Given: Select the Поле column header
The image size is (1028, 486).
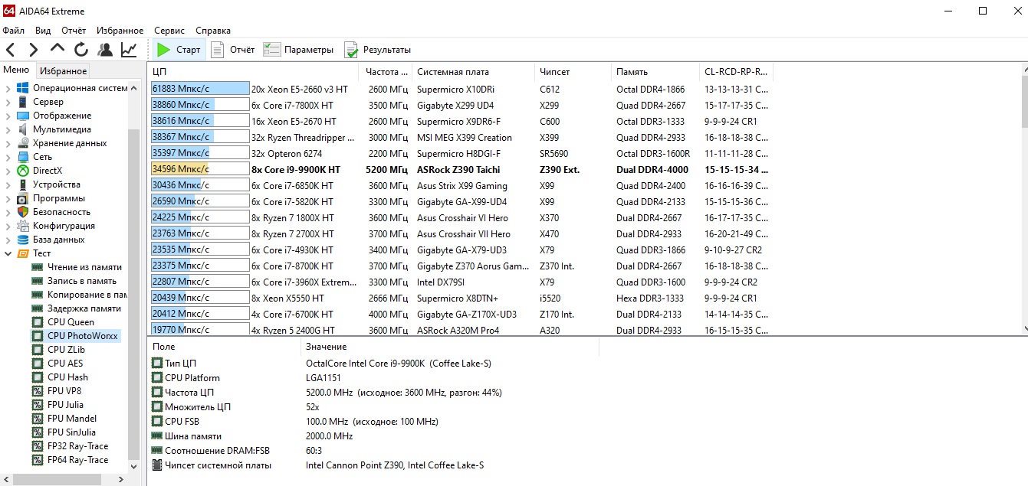Looking at the screenshot, I should click(225, 347).
